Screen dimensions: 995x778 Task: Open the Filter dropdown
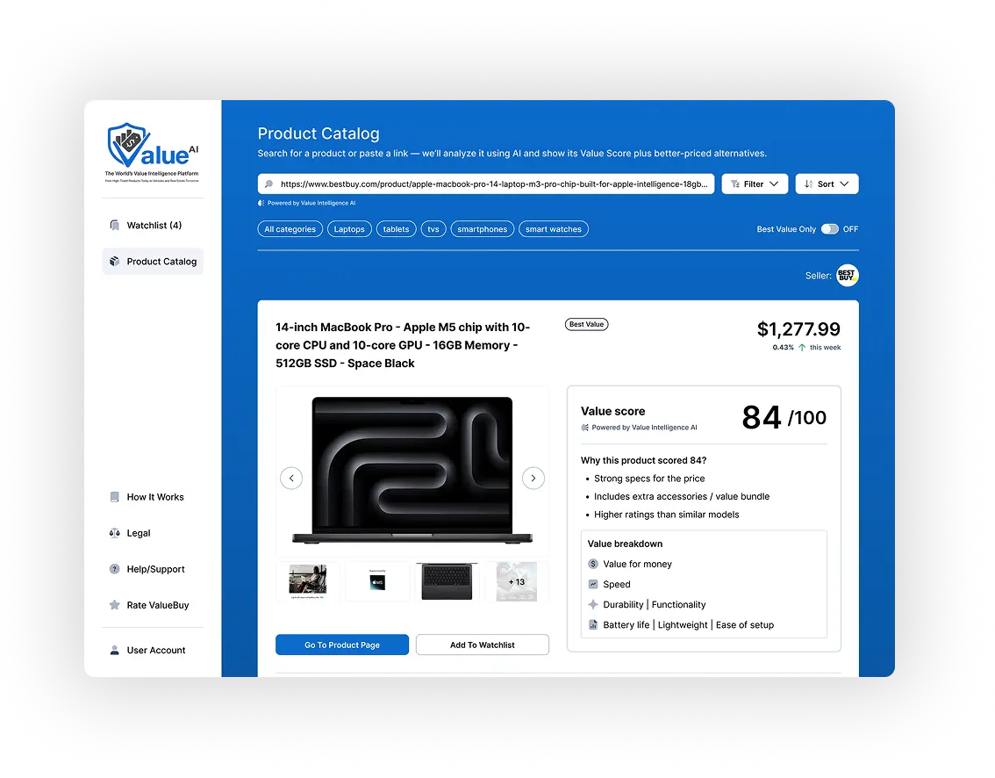[755, 184]
